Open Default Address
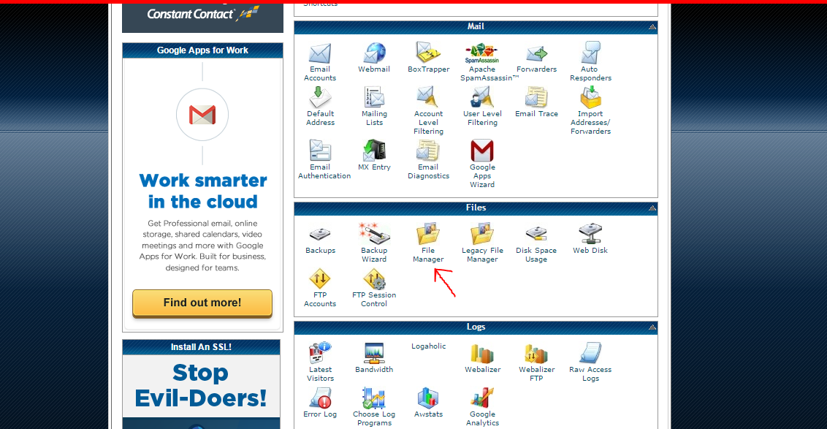 [x=320, y=107]
